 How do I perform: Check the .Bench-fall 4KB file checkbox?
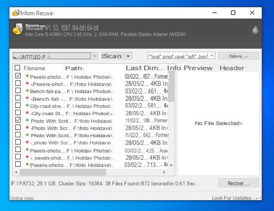tap(18, 98)
